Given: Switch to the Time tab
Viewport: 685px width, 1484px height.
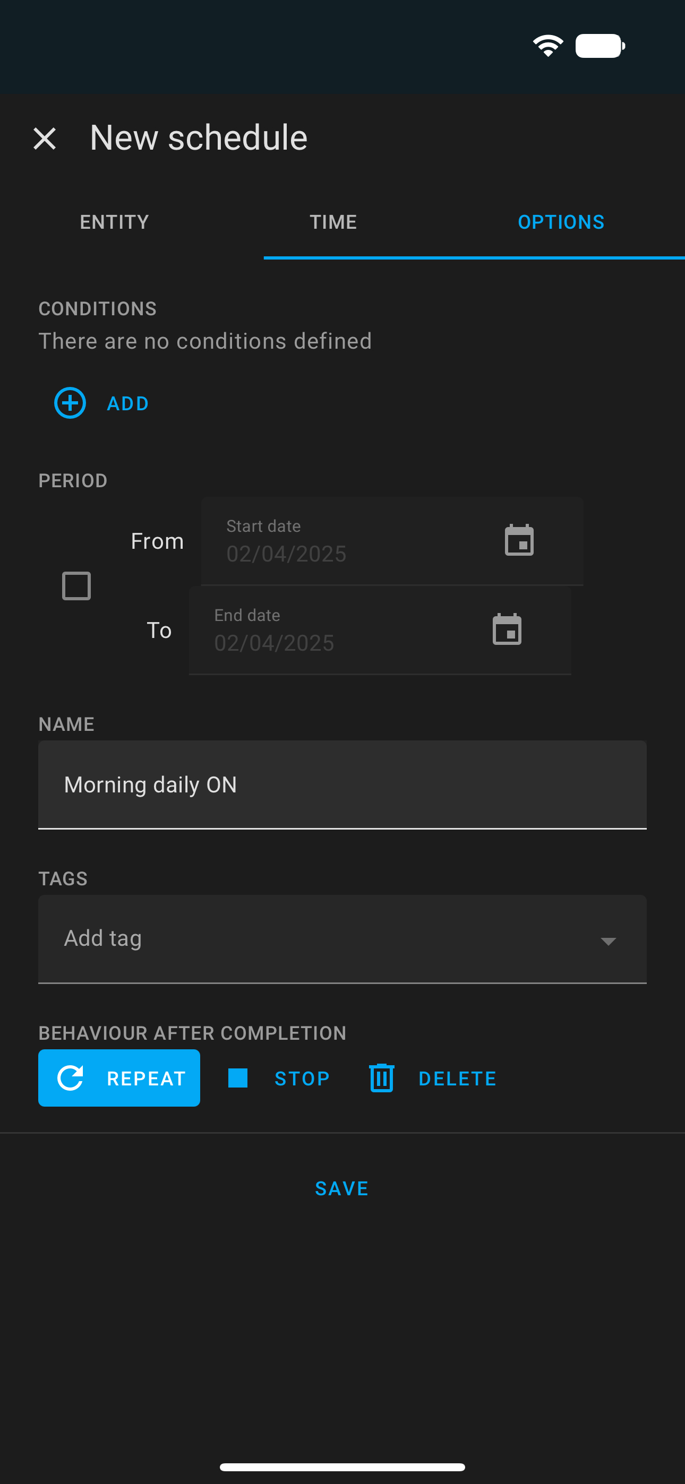Looking at the screenshot, I should 333,222.
